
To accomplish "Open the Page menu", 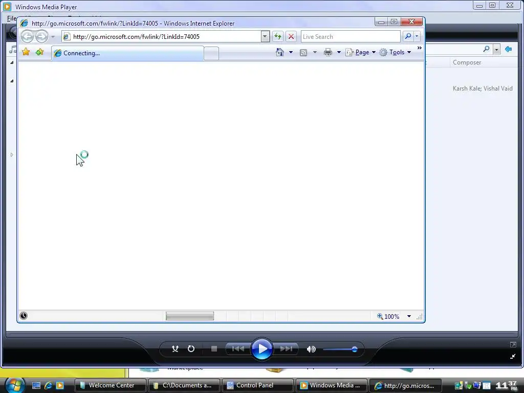I will (x=361, y=52).
